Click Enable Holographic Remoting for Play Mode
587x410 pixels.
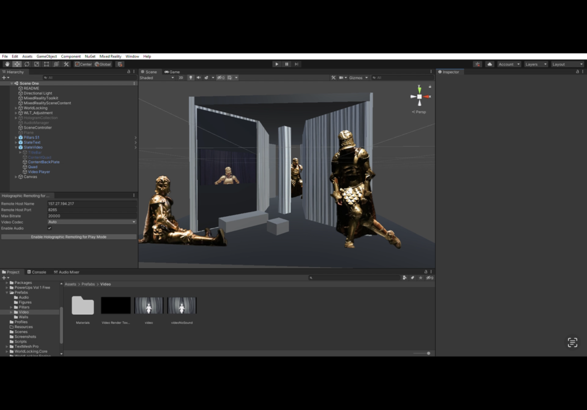69,237
